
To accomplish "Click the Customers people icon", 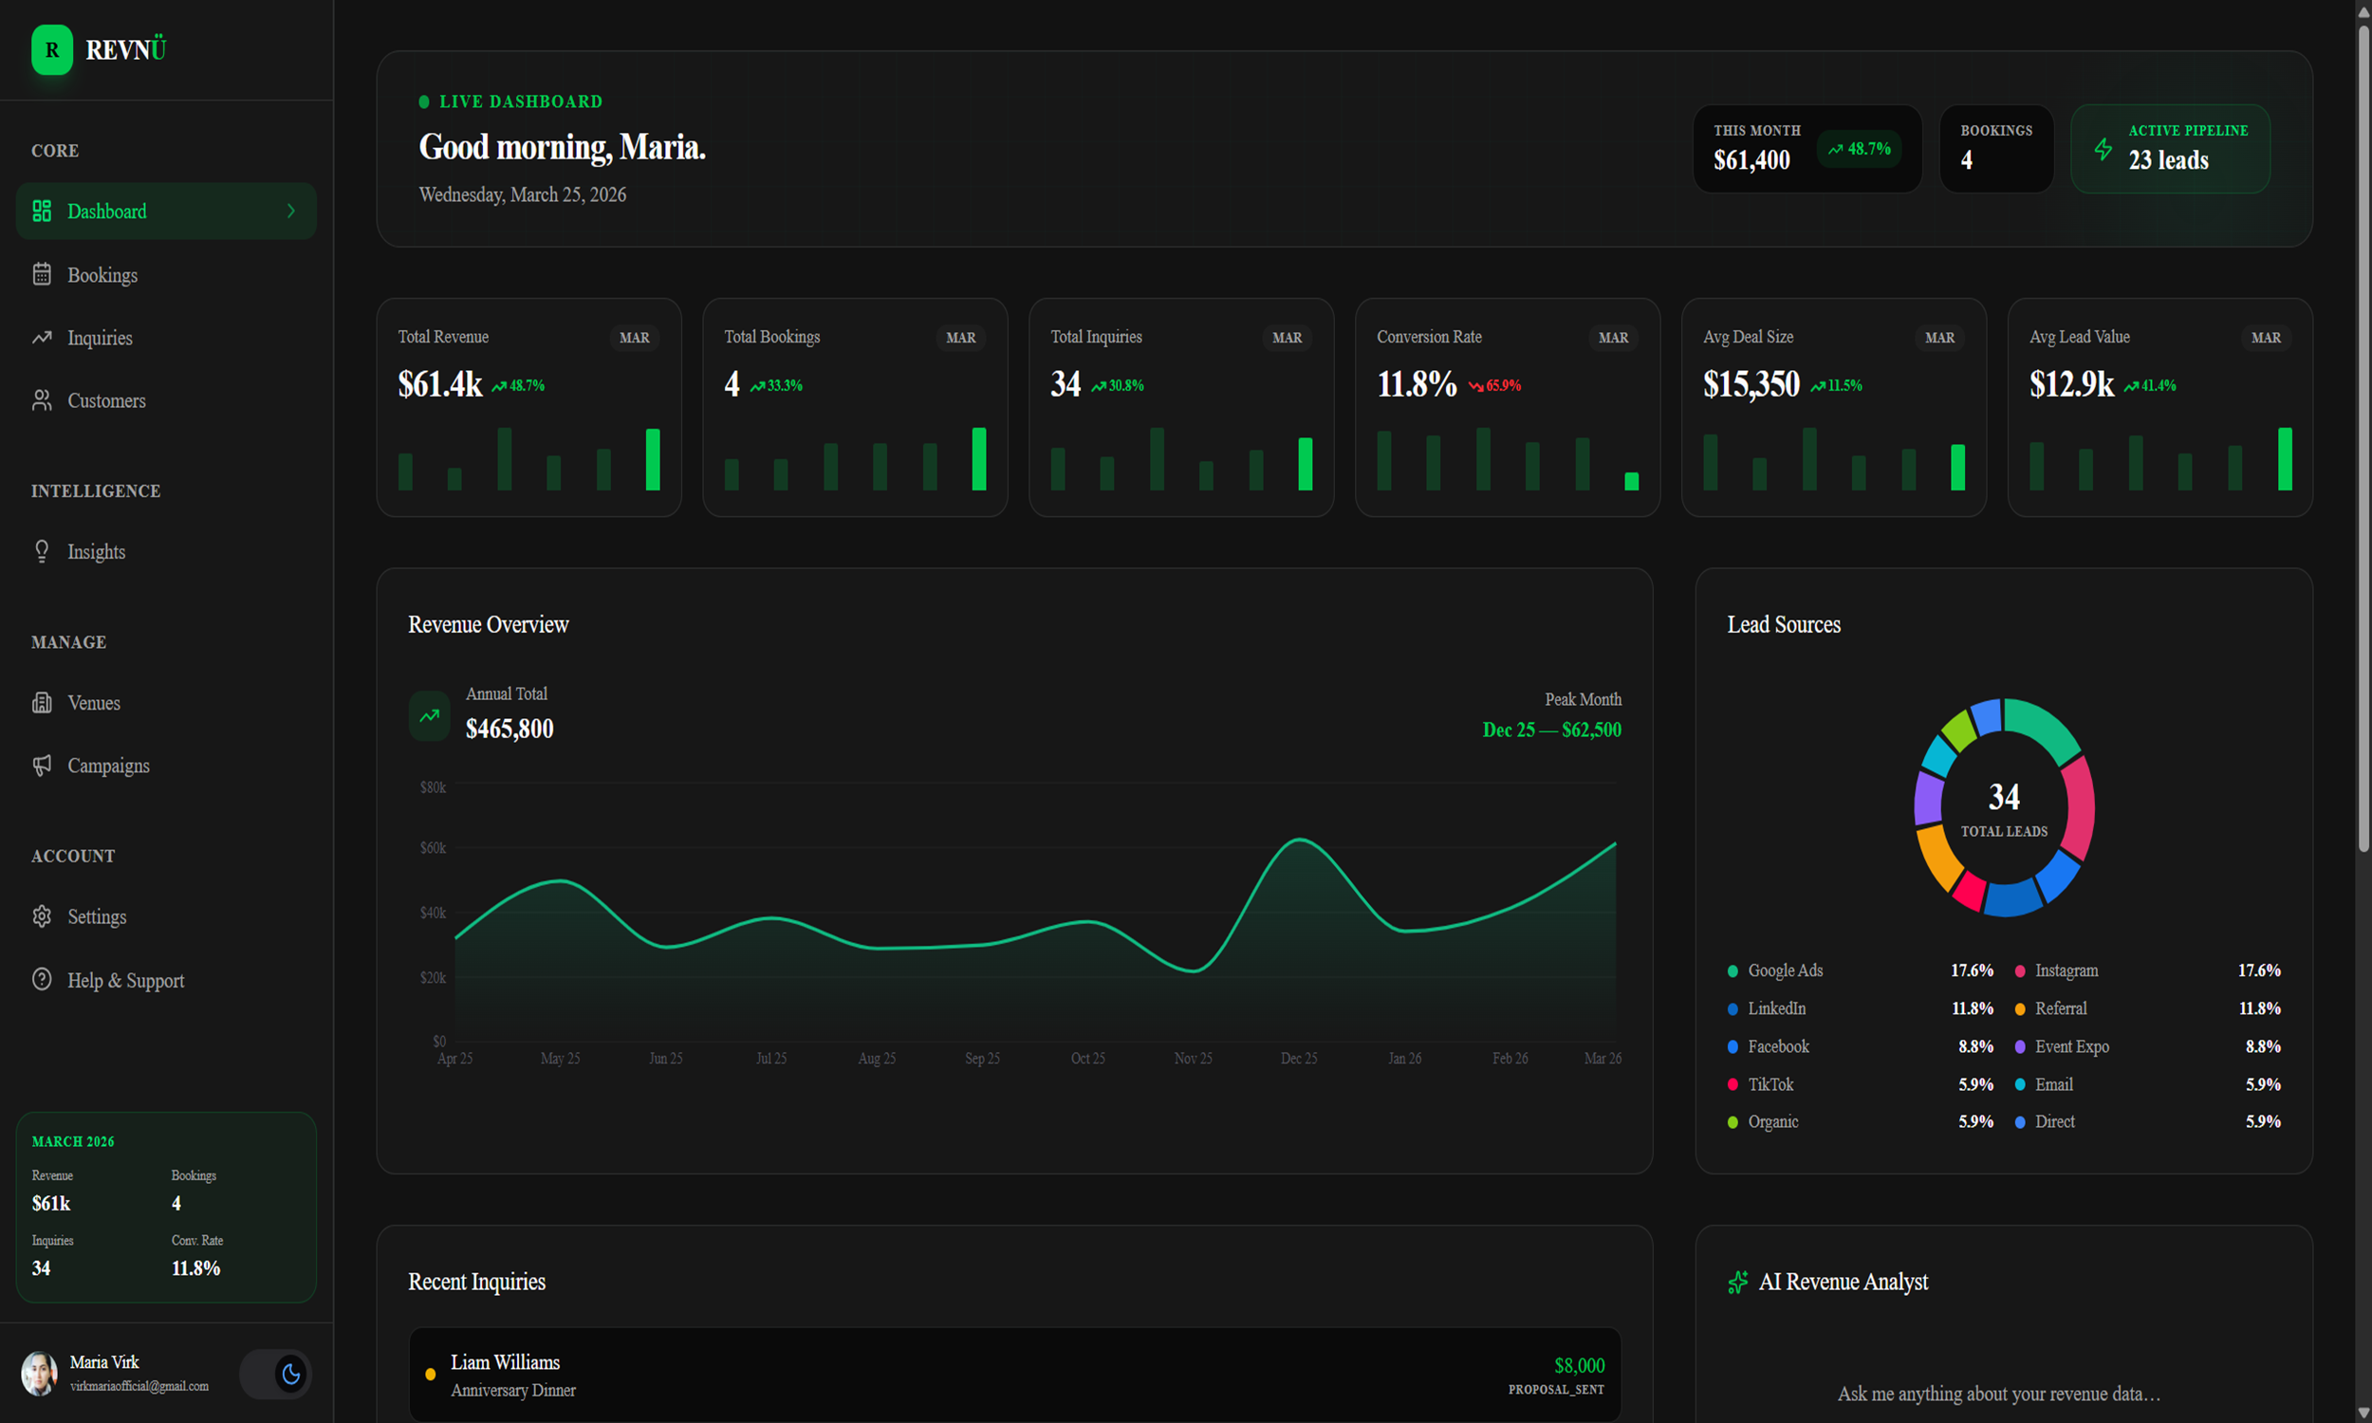I will 41,401.
